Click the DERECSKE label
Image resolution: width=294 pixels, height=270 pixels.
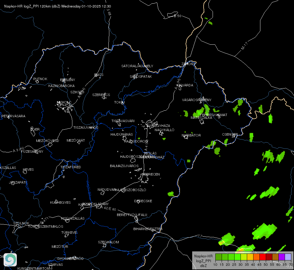click(143, 201)
